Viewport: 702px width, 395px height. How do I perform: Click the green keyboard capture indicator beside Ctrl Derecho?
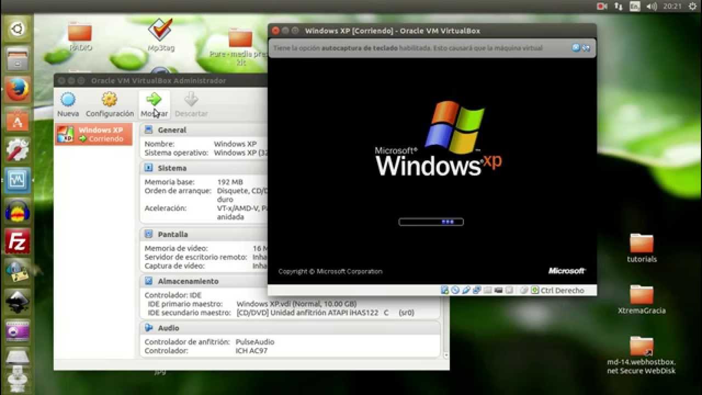535,290
